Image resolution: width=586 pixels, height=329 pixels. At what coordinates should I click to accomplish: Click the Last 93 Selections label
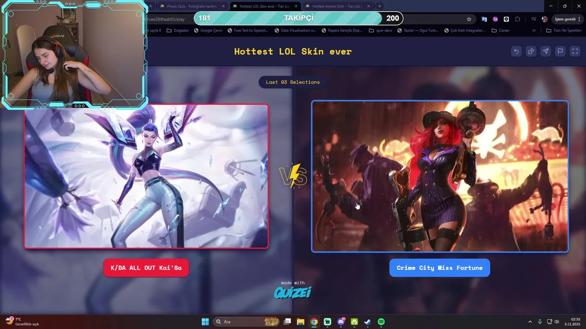point(293,82)
